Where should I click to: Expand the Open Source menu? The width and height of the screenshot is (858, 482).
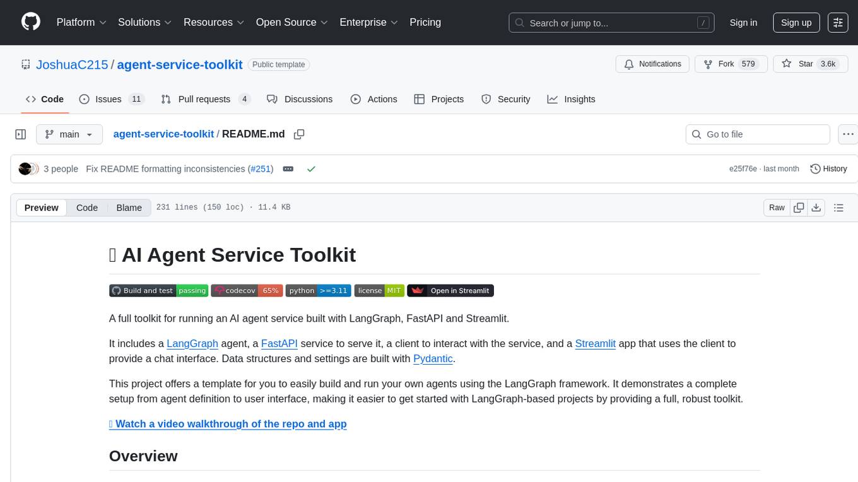pyautogui.click(x=292, y=22)
